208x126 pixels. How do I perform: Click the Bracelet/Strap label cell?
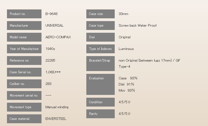coord(101,64)
